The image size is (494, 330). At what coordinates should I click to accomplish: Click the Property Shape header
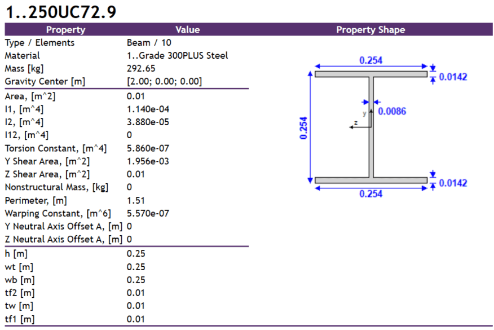[x=370, y=30]
